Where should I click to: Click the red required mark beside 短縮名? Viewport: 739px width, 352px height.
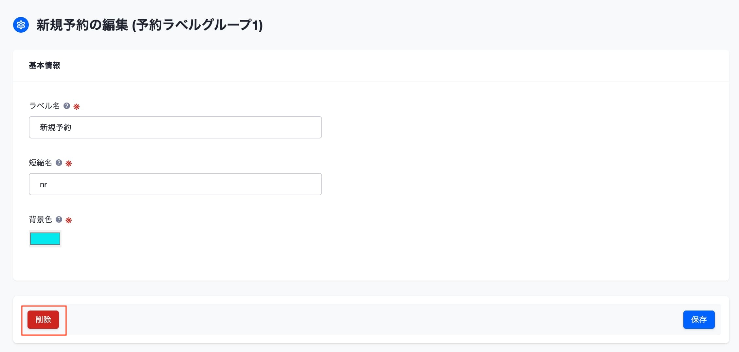[69, 163]
